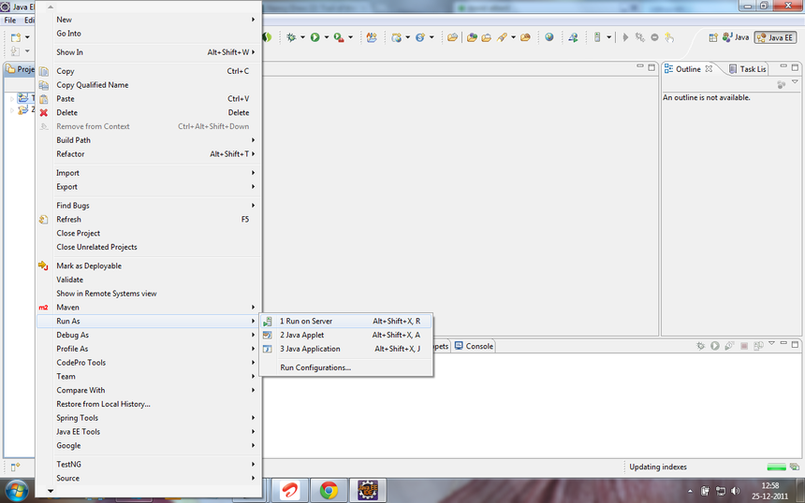This screenshot has height=503, width=805.
Task: Click the Delete red X icon
Action: [x=43, y=112]
